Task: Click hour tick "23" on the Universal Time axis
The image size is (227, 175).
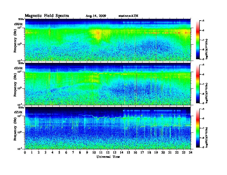Action: (183, 152)
